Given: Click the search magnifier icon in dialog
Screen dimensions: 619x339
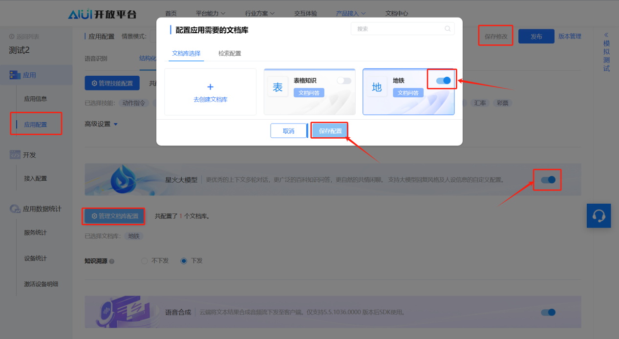Looking at the screenshot, I should tap(447, 28).
